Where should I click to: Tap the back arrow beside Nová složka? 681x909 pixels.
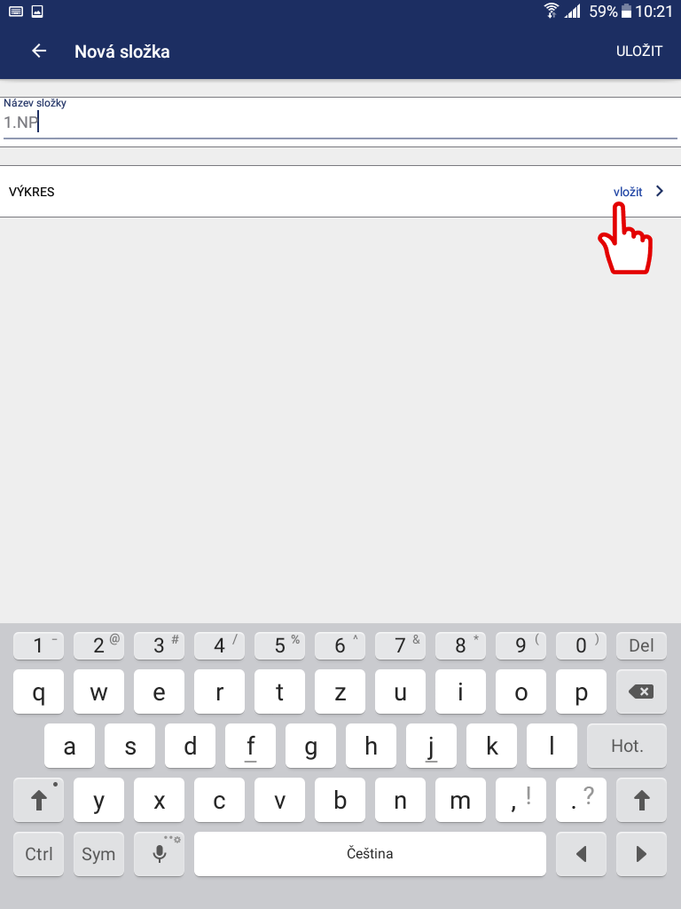[39, 51]
